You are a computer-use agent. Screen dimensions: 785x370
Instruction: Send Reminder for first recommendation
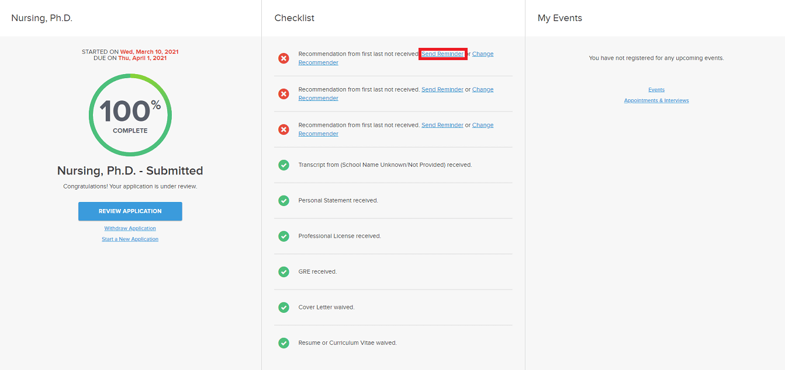[442, 54]
